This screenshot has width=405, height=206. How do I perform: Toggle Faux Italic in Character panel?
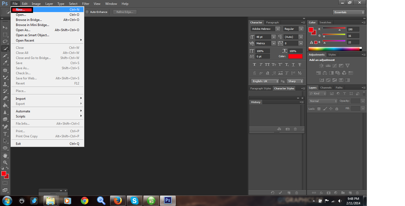coord(261,65)
